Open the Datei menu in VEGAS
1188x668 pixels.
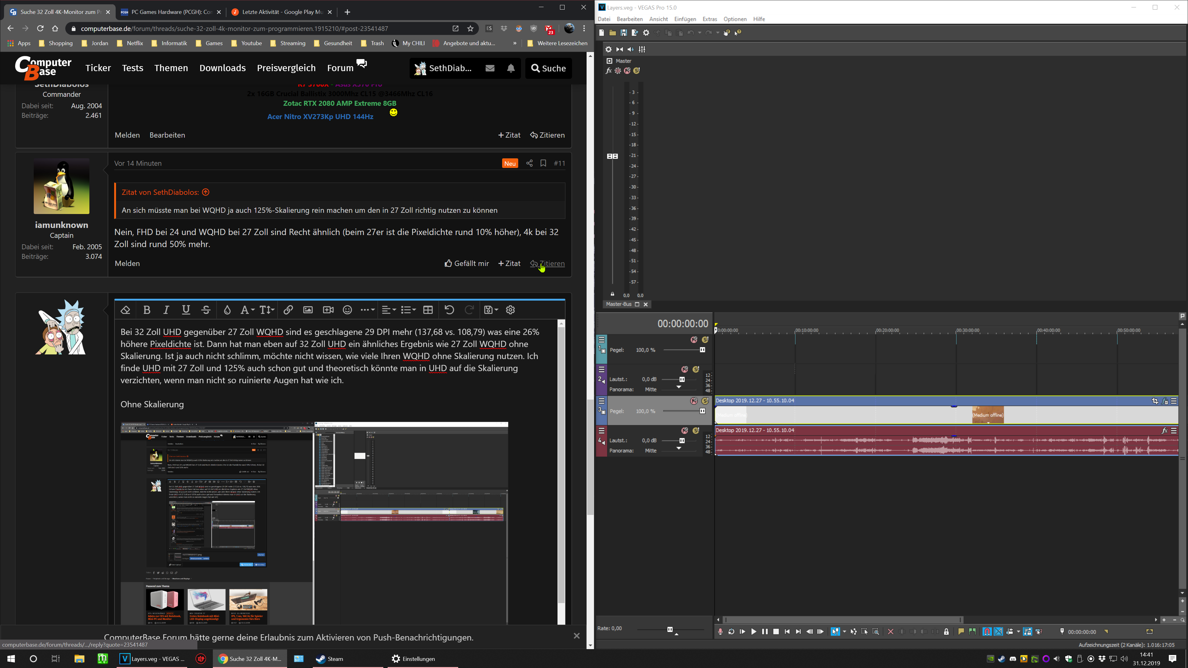click(604, 19)
